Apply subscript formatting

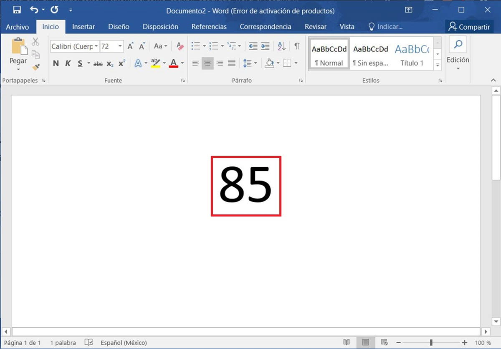coord(109,63)
